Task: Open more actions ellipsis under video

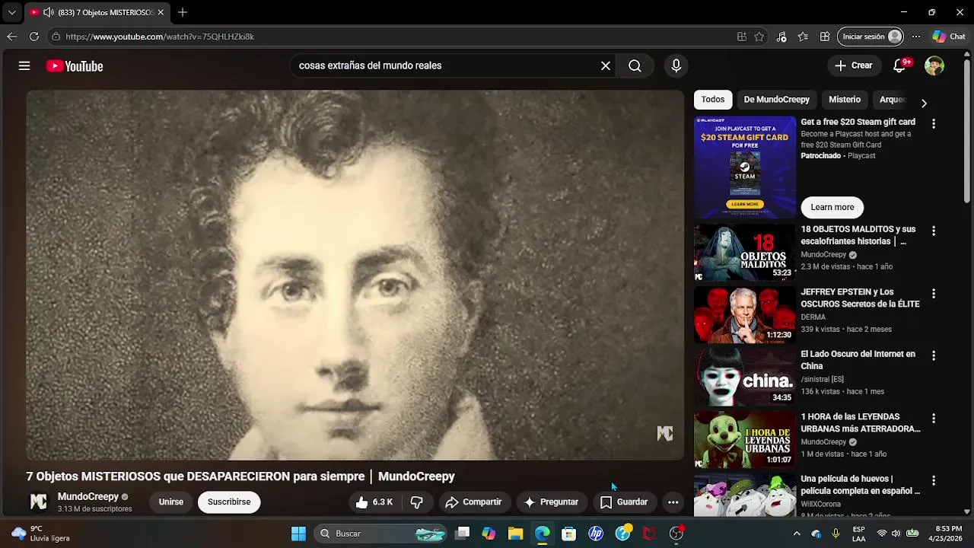Action: point(673,502)
